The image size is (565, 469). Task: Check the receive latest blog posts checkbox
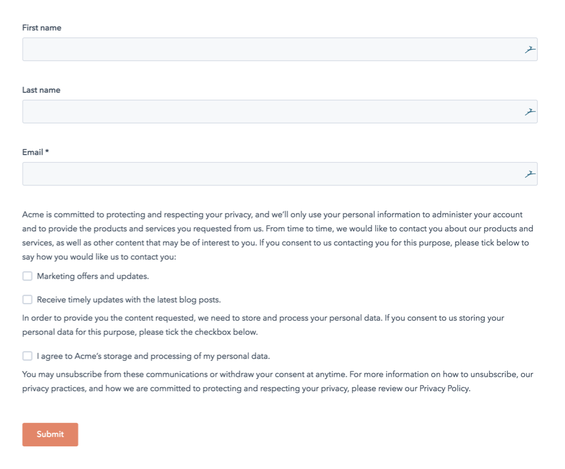click(x=27, y=299)
